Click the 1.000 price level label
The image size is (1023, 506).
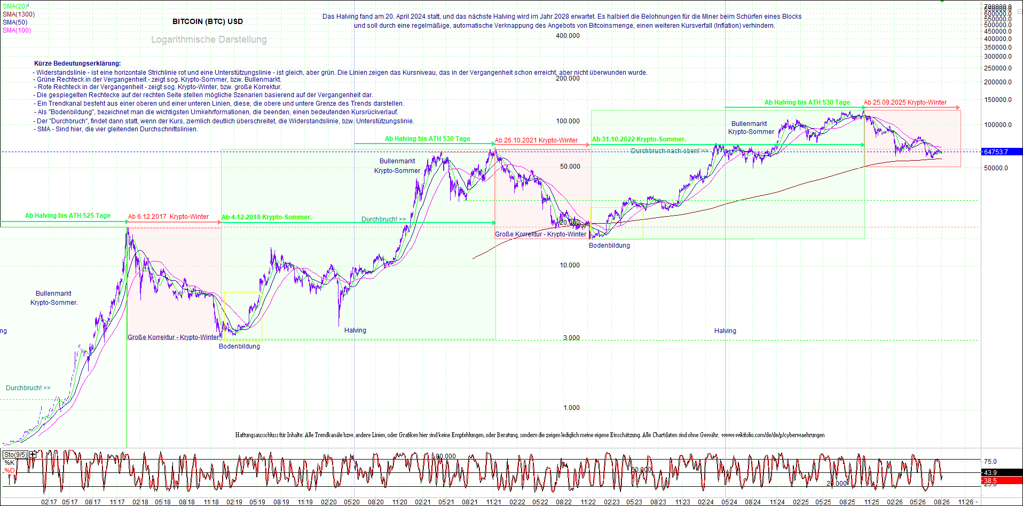(571, 408)
